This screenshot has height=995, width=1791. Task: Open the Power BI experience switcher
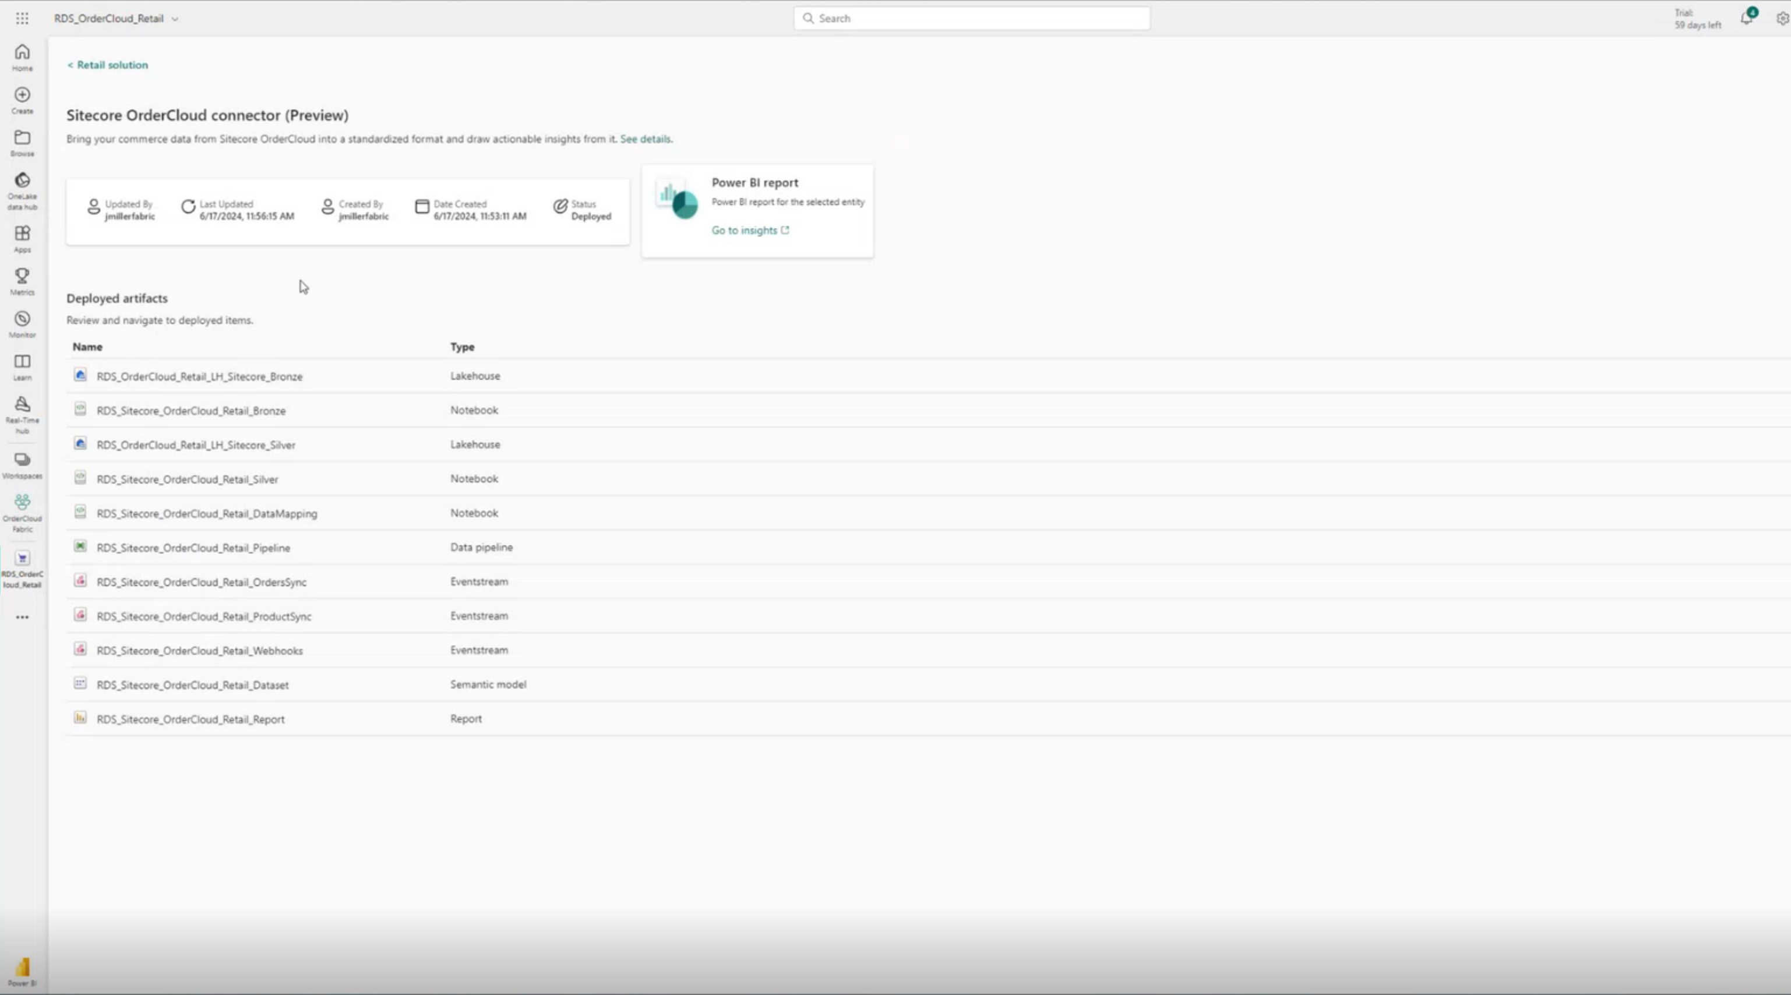(22, 971)
